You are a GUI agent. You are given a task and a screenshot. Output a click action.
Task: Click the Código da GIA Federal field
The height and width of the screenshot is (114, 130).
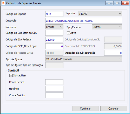coord(54,40)
